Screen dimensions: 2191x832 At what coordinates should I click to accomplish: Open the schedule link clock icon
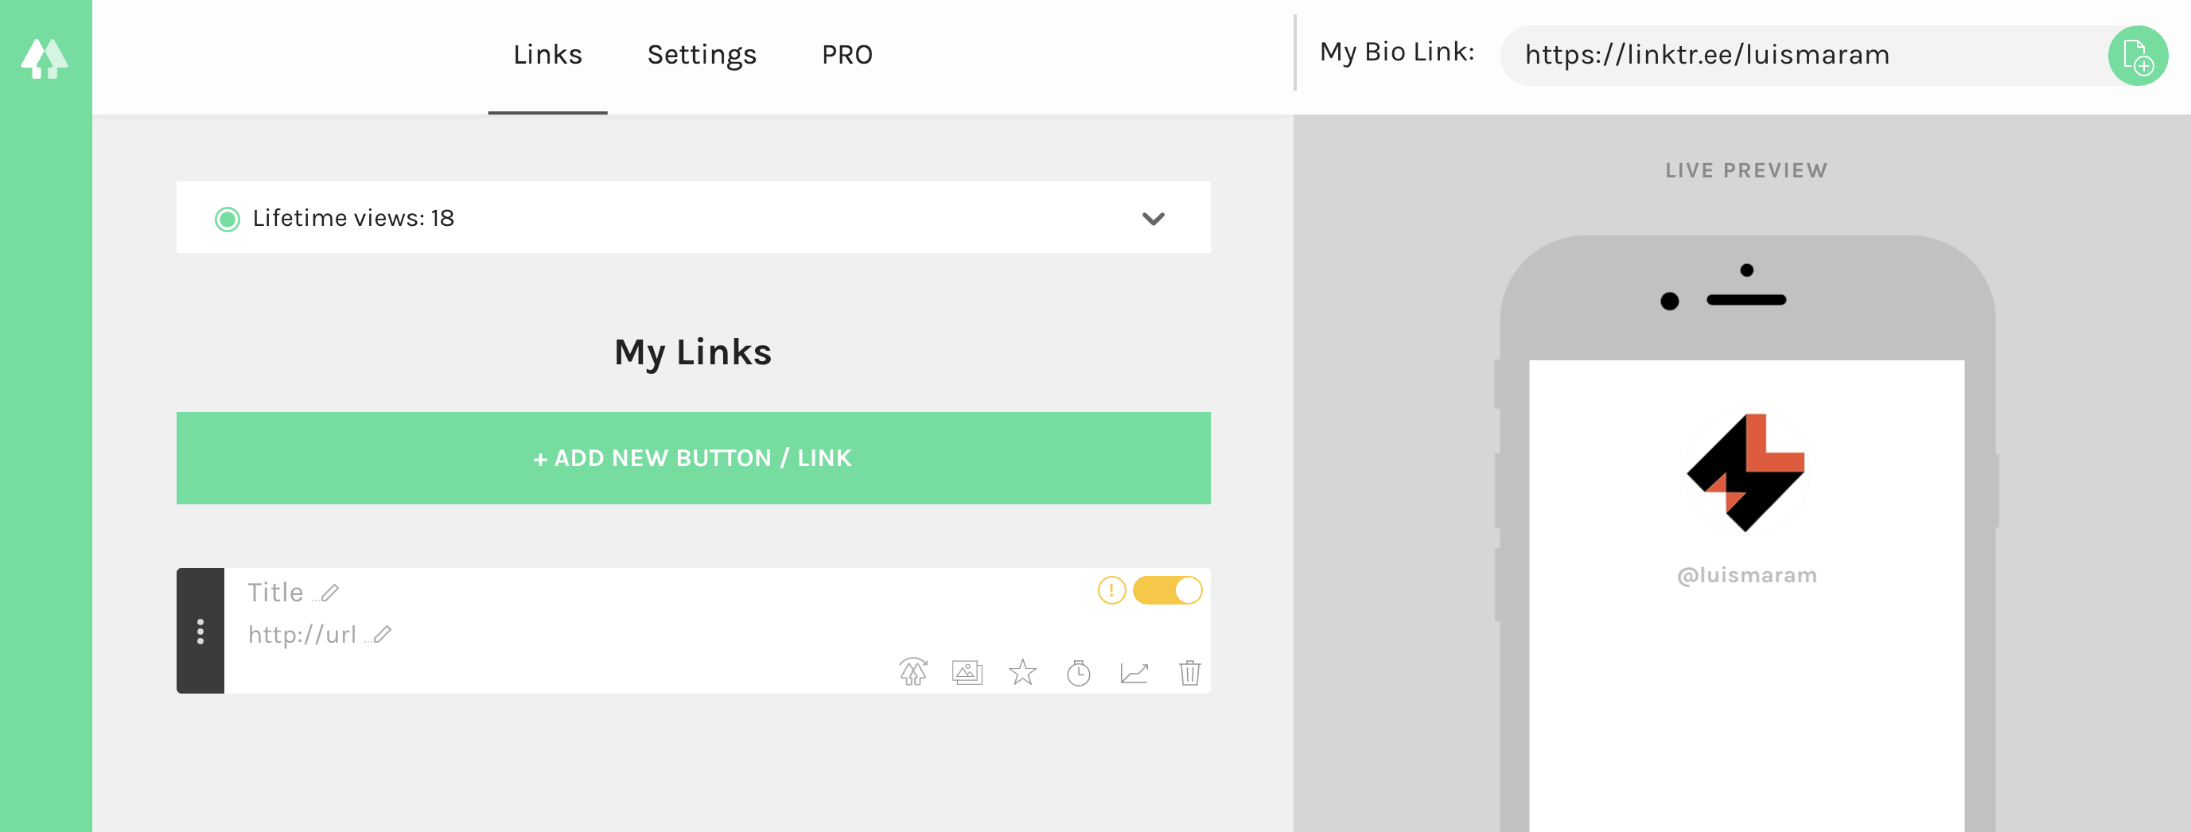pos(1079,673)
